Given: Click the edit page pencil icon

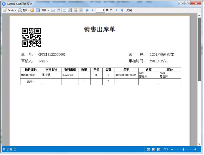Looking at the screenshot, I should coord(76,10).
